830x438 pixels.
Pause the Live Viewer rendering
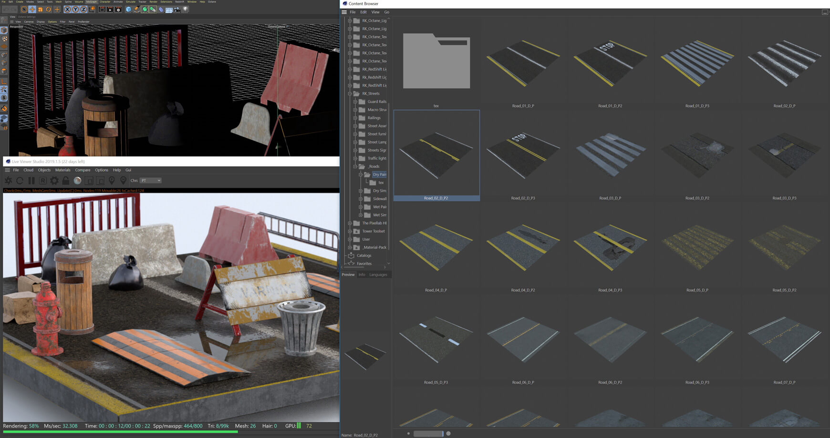point(31,181)
